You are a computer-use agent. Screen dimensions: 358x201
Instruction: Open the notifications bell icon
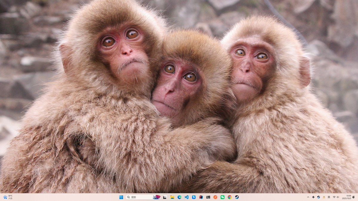coord(354,197)
